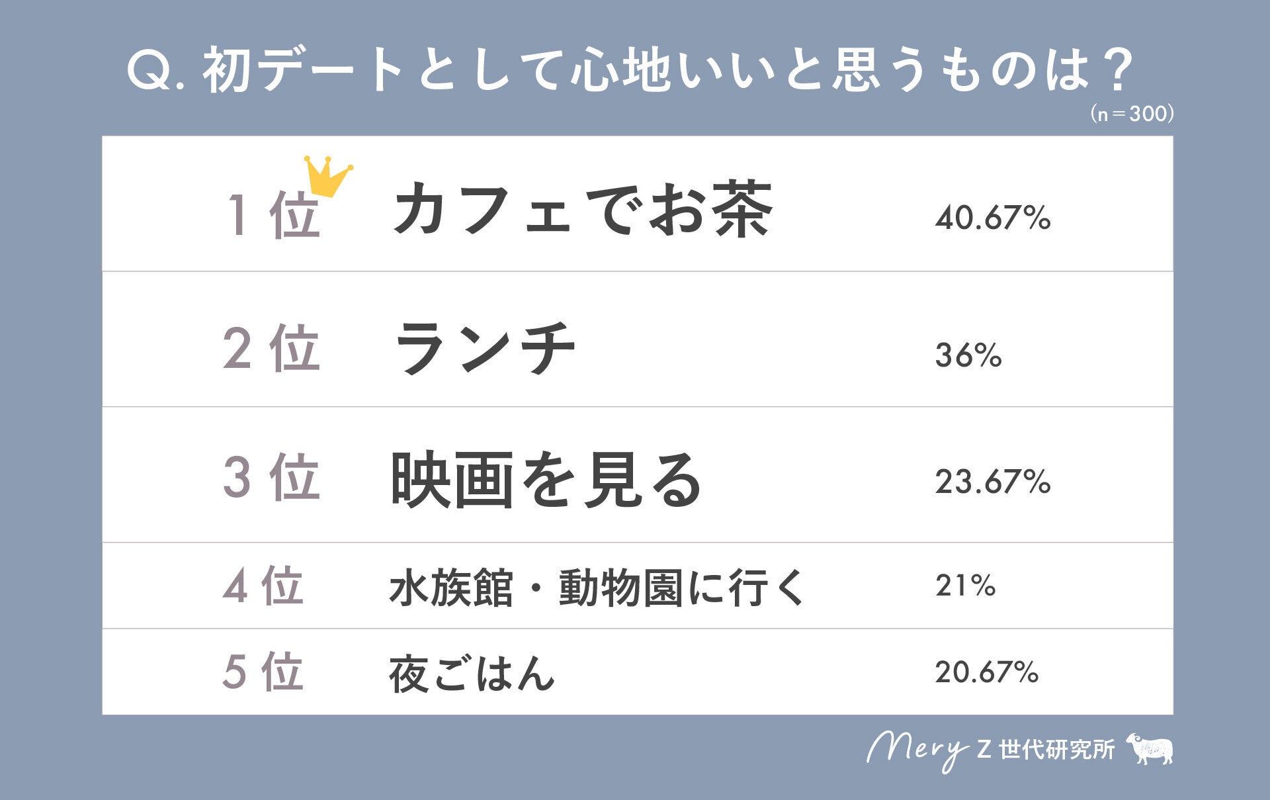Click the 40.67% value
Screen dimensions: 1270x800
(x=992, y=218)
